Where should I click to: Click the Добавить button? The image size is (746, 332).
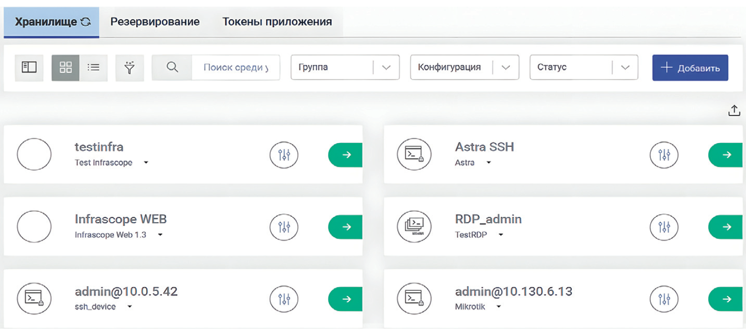(x=690, y=68)
